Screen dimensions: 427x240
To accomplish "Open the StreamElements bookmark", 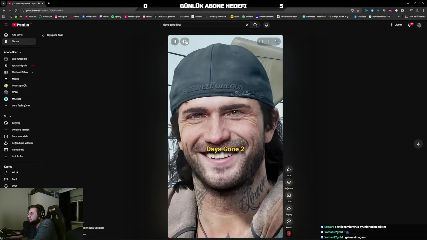I will point(265,16).
